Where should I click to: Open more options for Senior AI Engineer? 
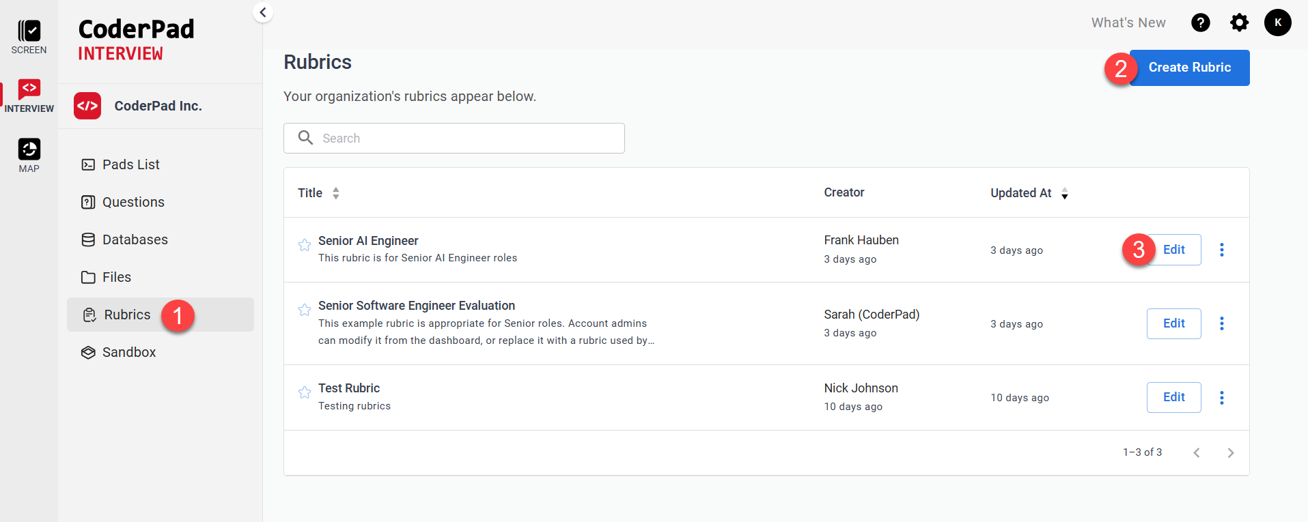click(x=1221, y=250)
